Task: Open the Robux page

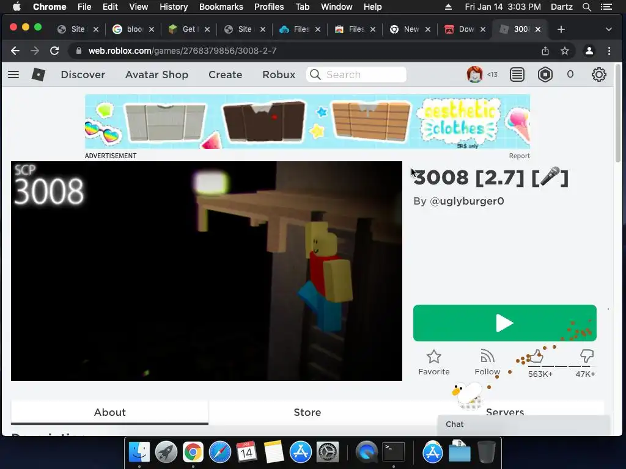Action: pyautogui.click(x=279, y=75)
